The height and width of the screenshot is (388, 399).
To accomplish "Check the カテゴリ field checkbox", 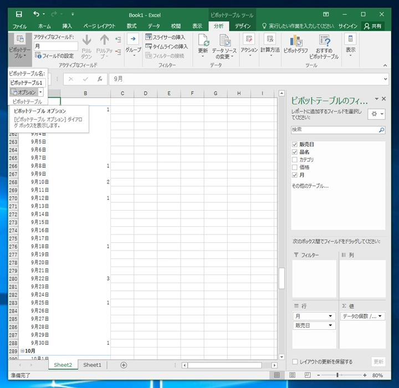I will [295, 160].
